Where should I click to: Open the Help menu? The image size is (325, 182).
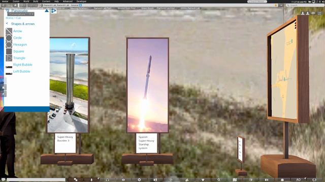click(x=56, y=1)
